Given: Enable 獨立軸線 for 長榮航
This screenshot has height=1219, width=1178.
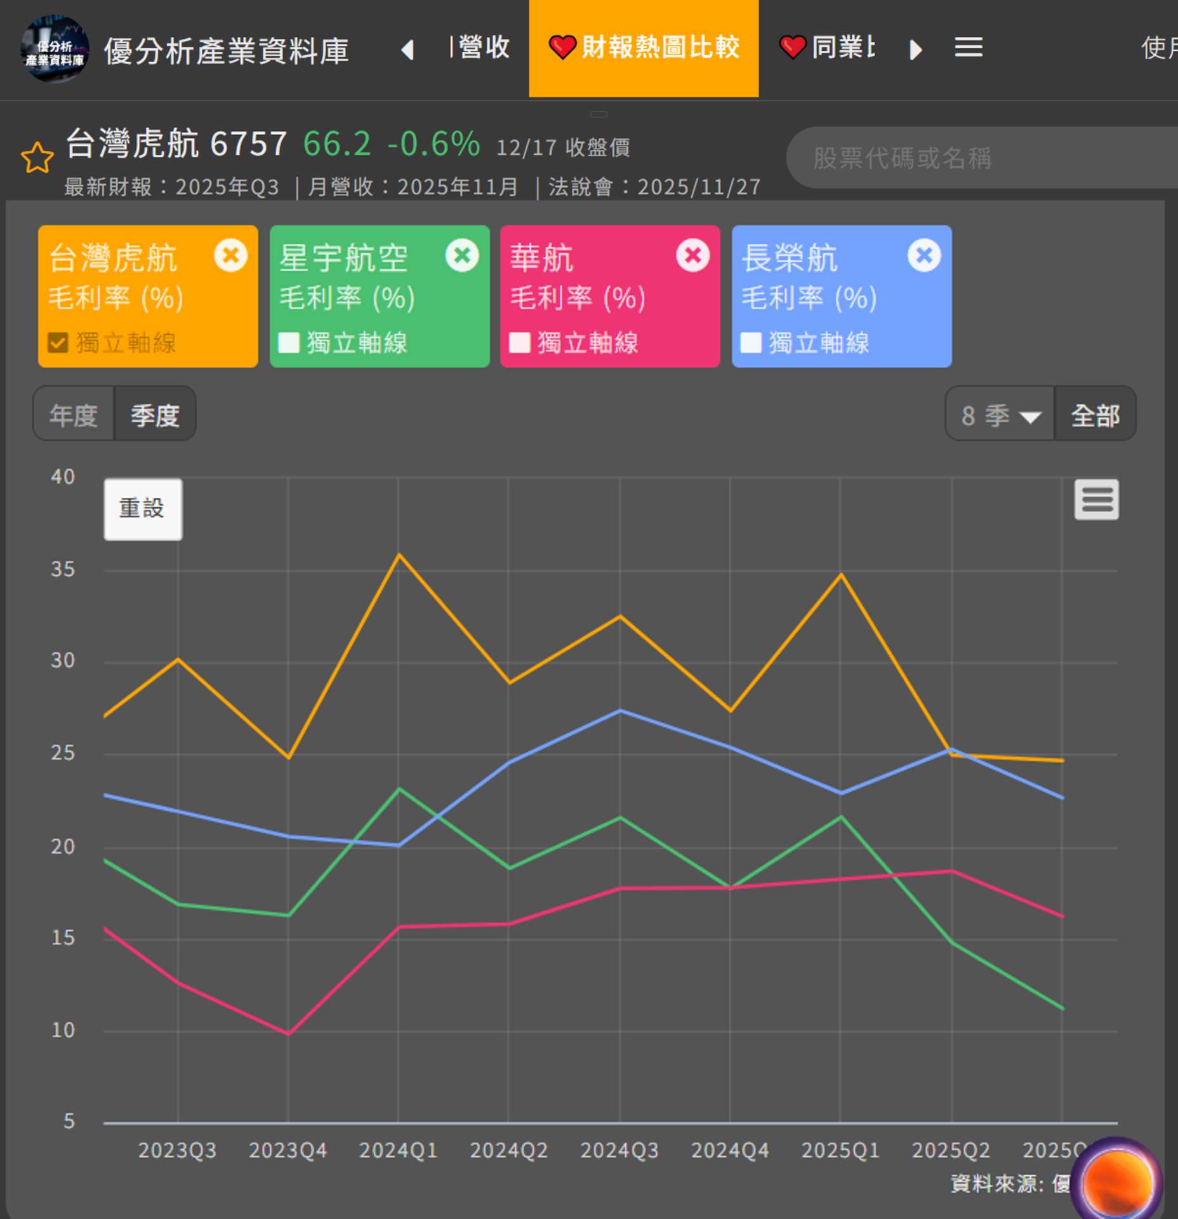Looking at the screenshot, I should pos(751,343).
